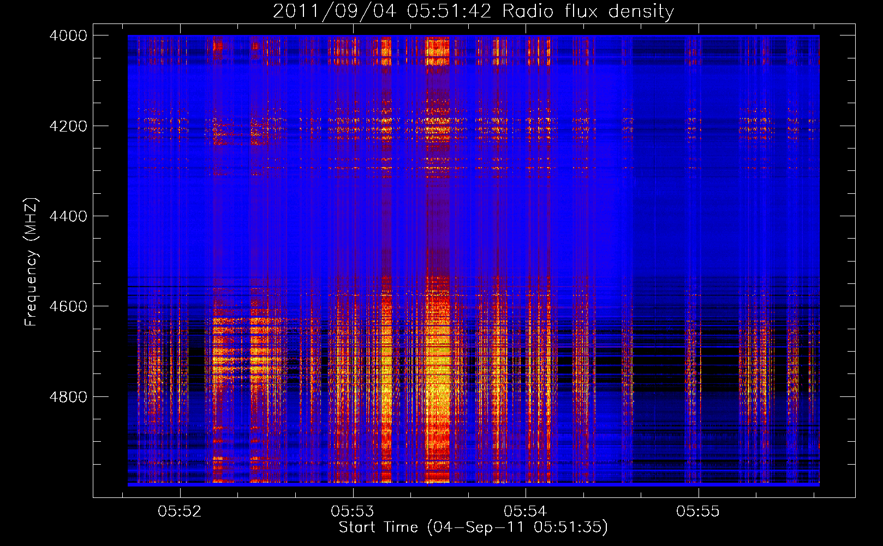Click the 'Frequency (MHZ)' axis title
The height and width of the screenshot is (546, 883).
pos(31,262)
